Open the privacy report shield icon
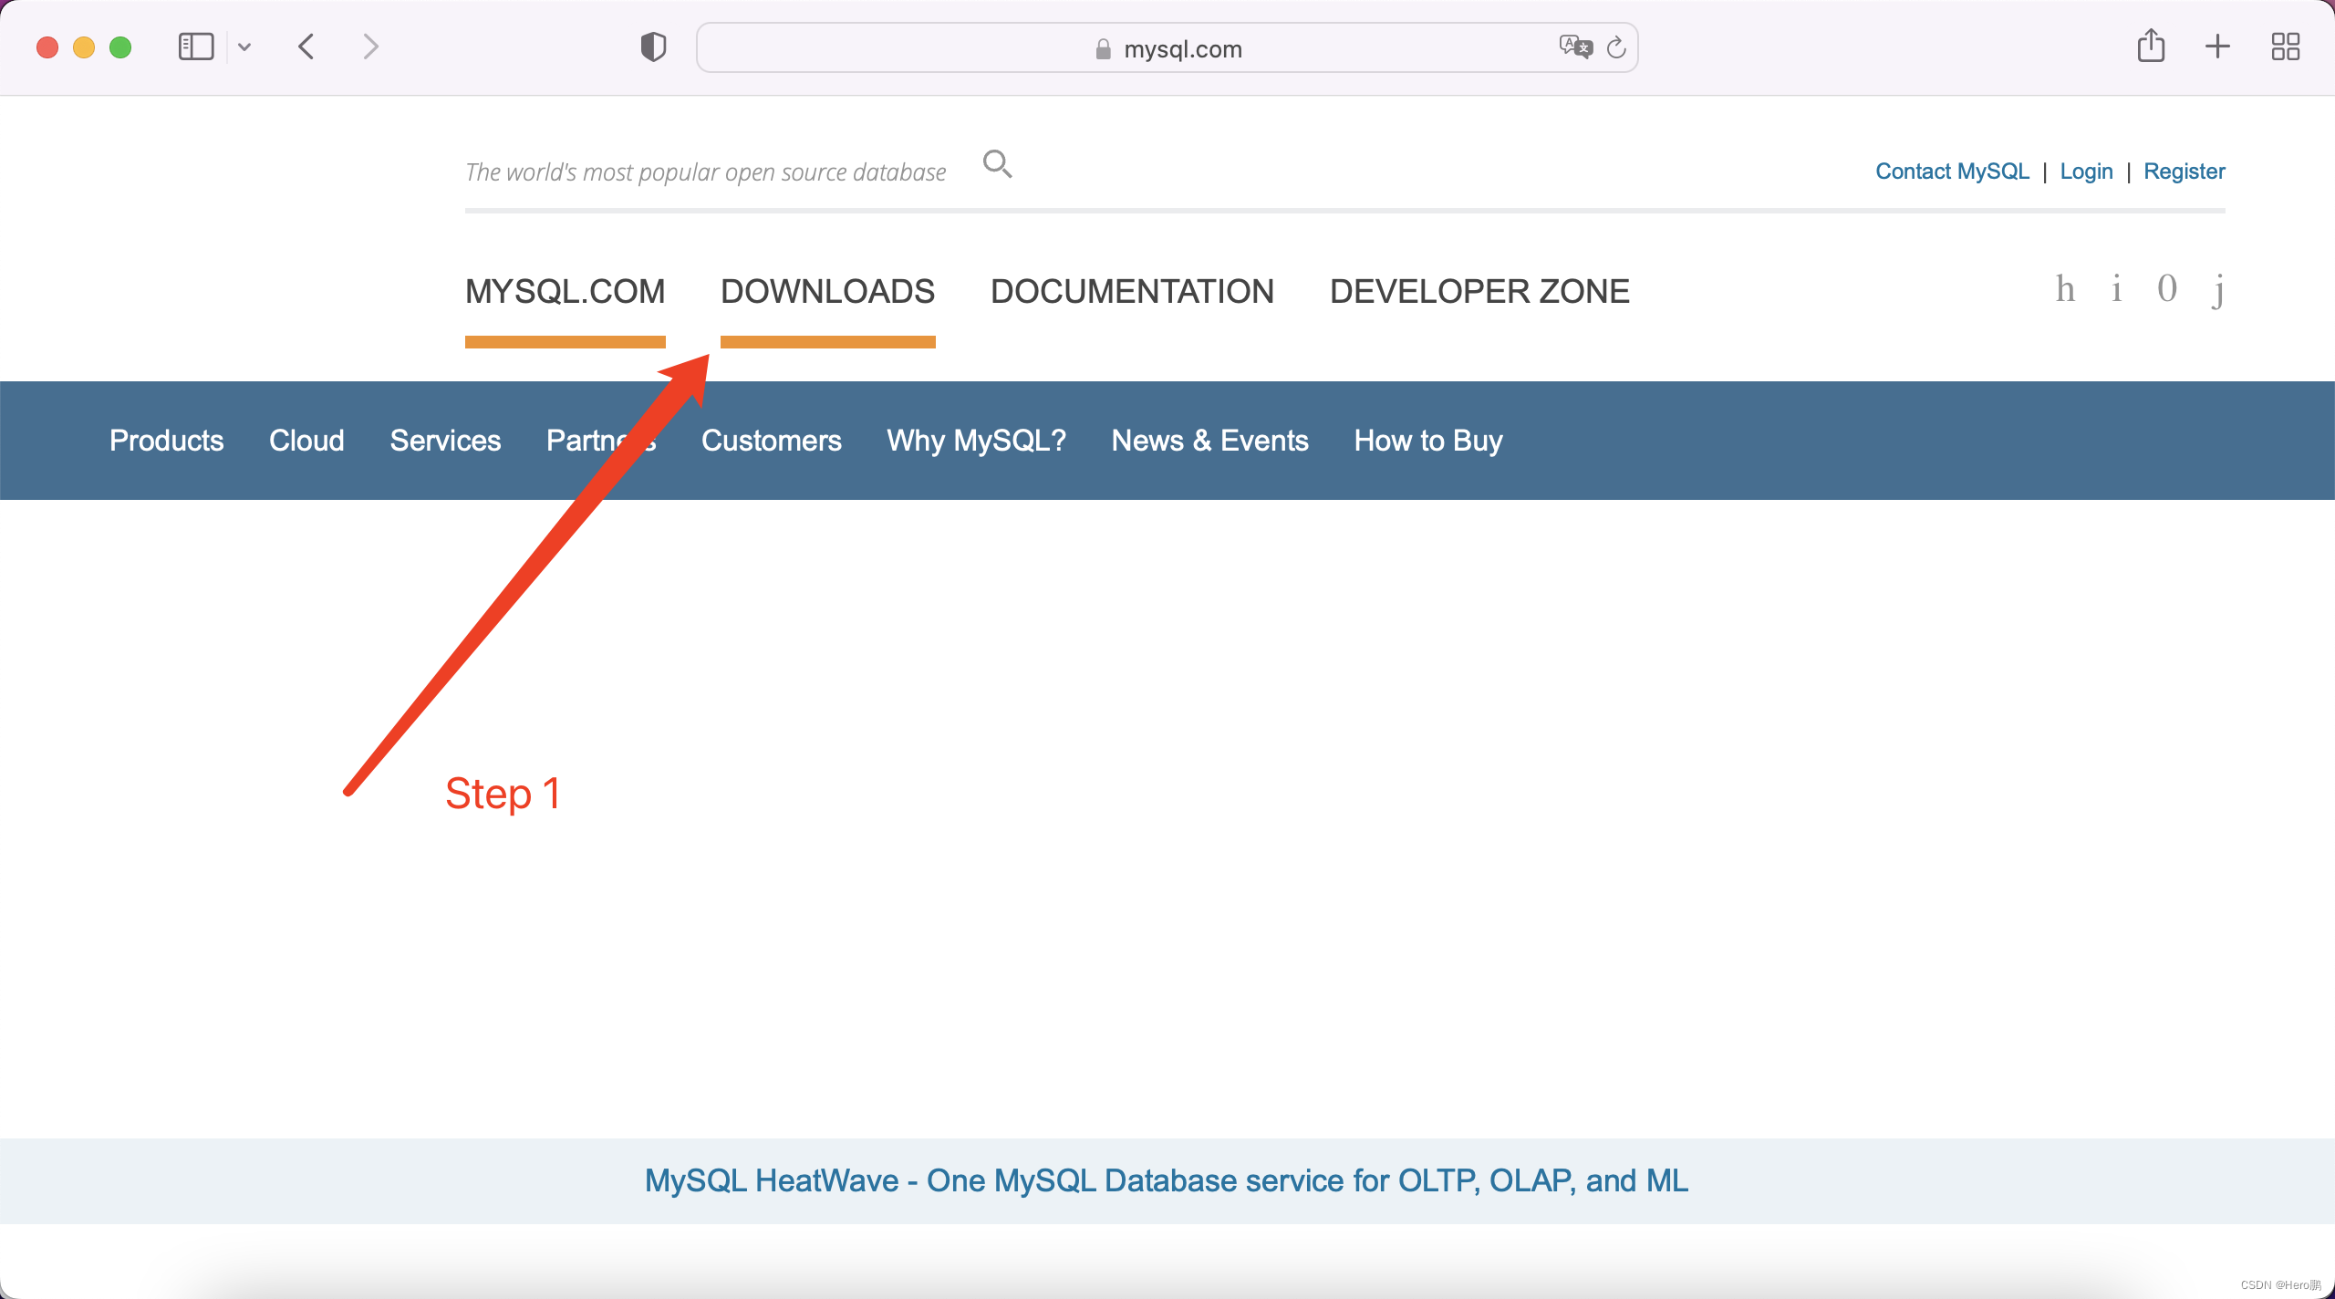The image size is (2335, 1299). click(653, 47)
